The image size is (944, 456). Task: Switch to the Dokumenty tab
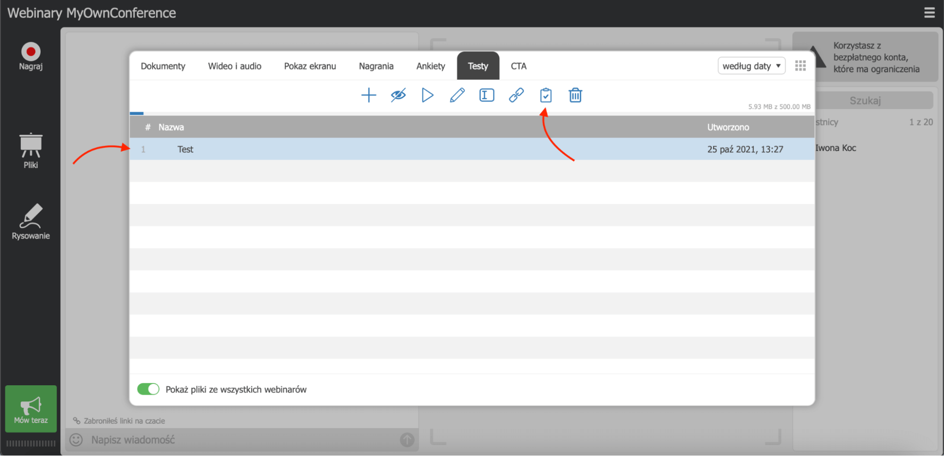[x=163, y=66]
